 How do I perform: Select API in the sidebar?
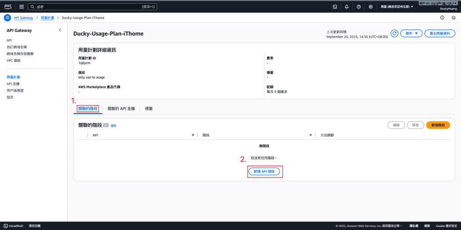tap(9, 41)
